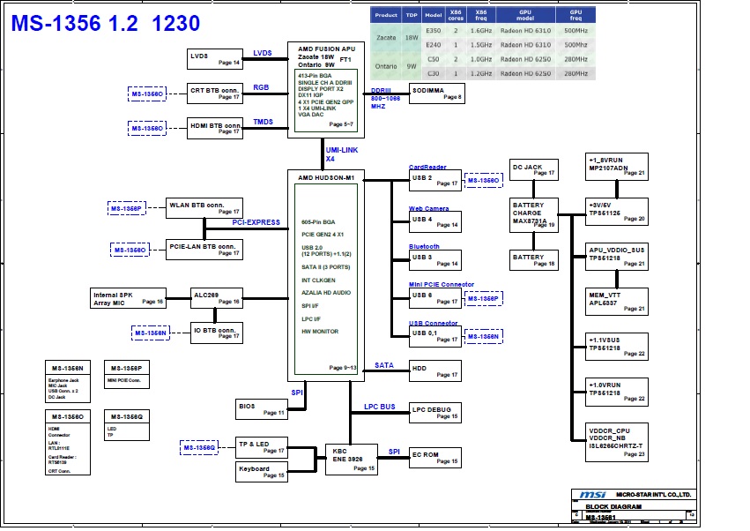Viewport: 750px width, 531px height.
Task: Click the DC JACK block
Action: tap(534, 169)
